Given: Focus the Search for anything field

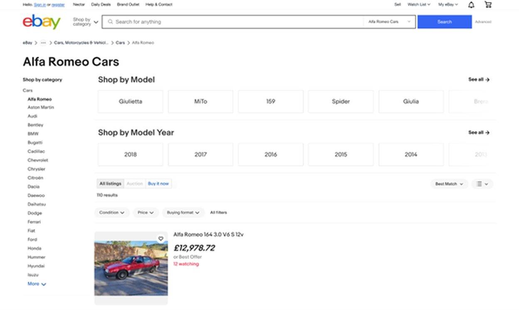Looking at the screenshot, I should tap(233, 22).
